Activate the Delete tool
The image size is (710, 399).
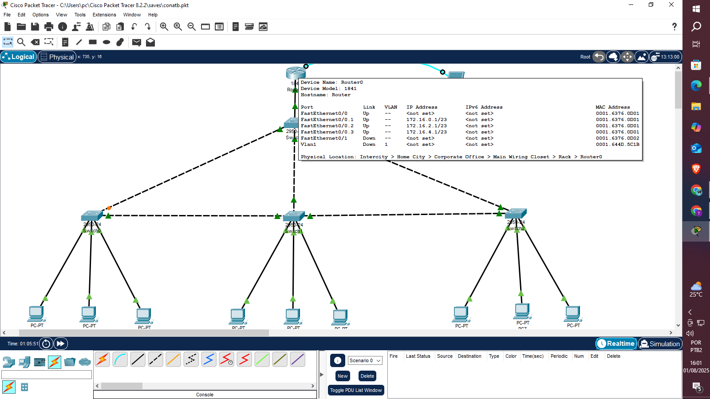click(x=35, y=42)
